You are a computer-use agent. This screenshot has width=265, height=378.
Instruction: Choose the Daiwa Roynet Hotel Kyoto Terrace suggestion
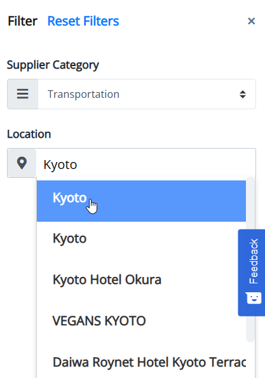pyautogui.click(x=141, y=362)
